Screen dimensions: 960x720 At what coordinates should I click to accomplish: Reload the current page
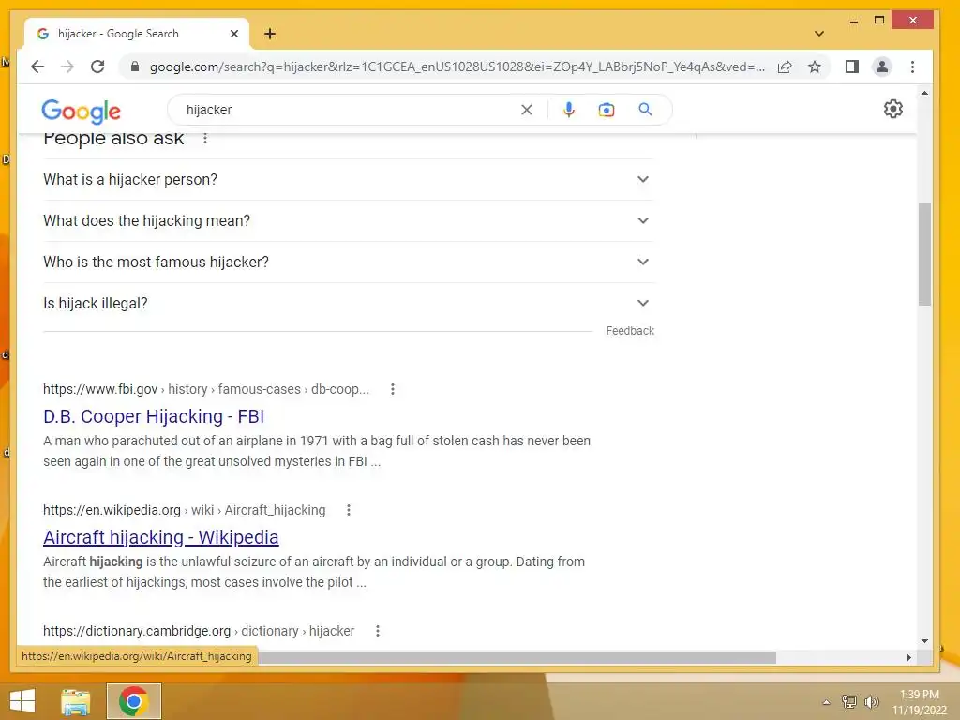[97, 67]
